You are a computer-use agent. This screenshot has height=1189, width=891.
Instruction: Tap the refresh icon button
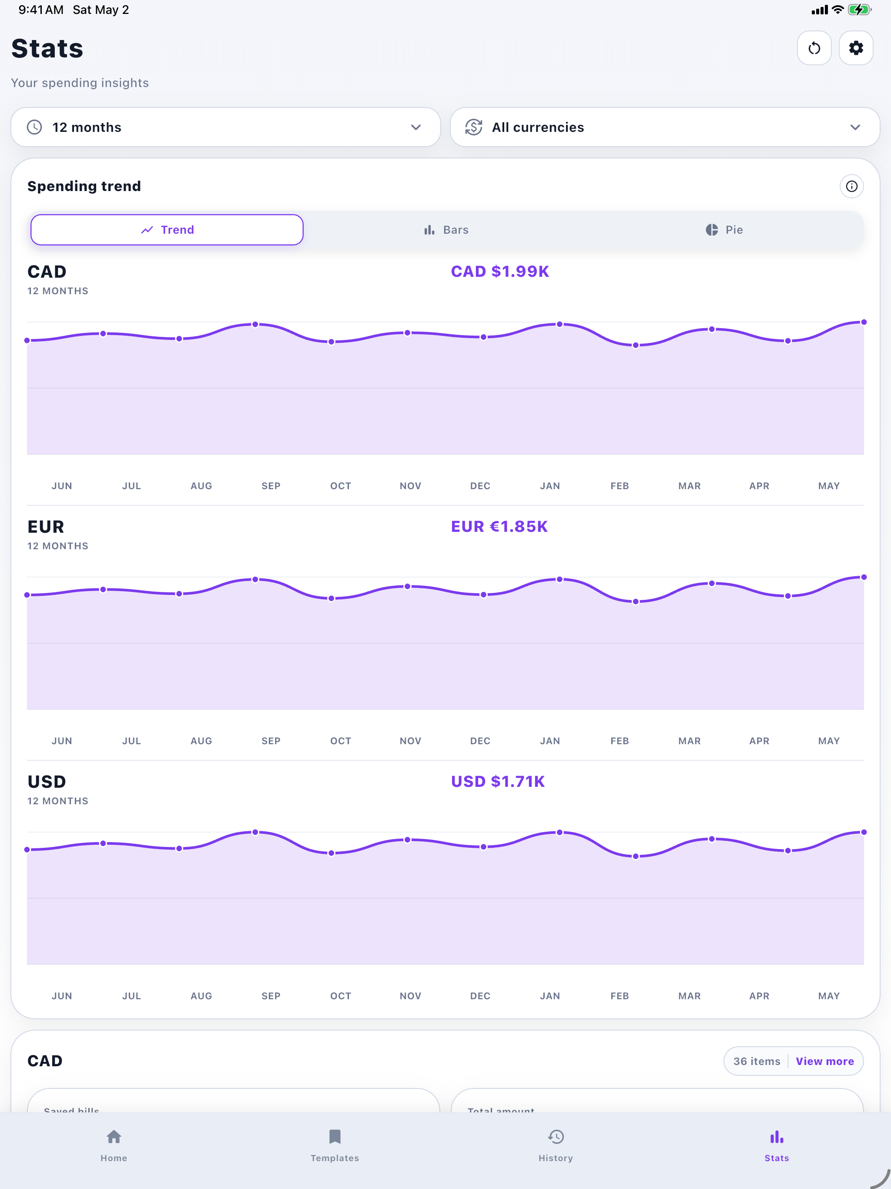(x=814, y=48)
